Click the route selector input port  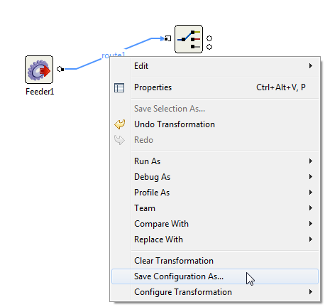[x=168, y=38]
